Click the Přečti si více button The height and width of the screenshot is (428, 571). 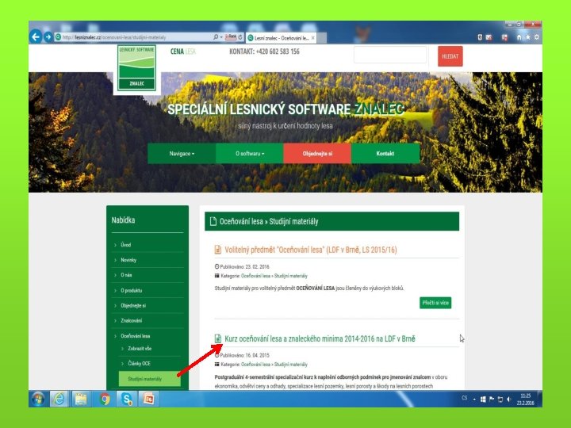pos(435,303)
